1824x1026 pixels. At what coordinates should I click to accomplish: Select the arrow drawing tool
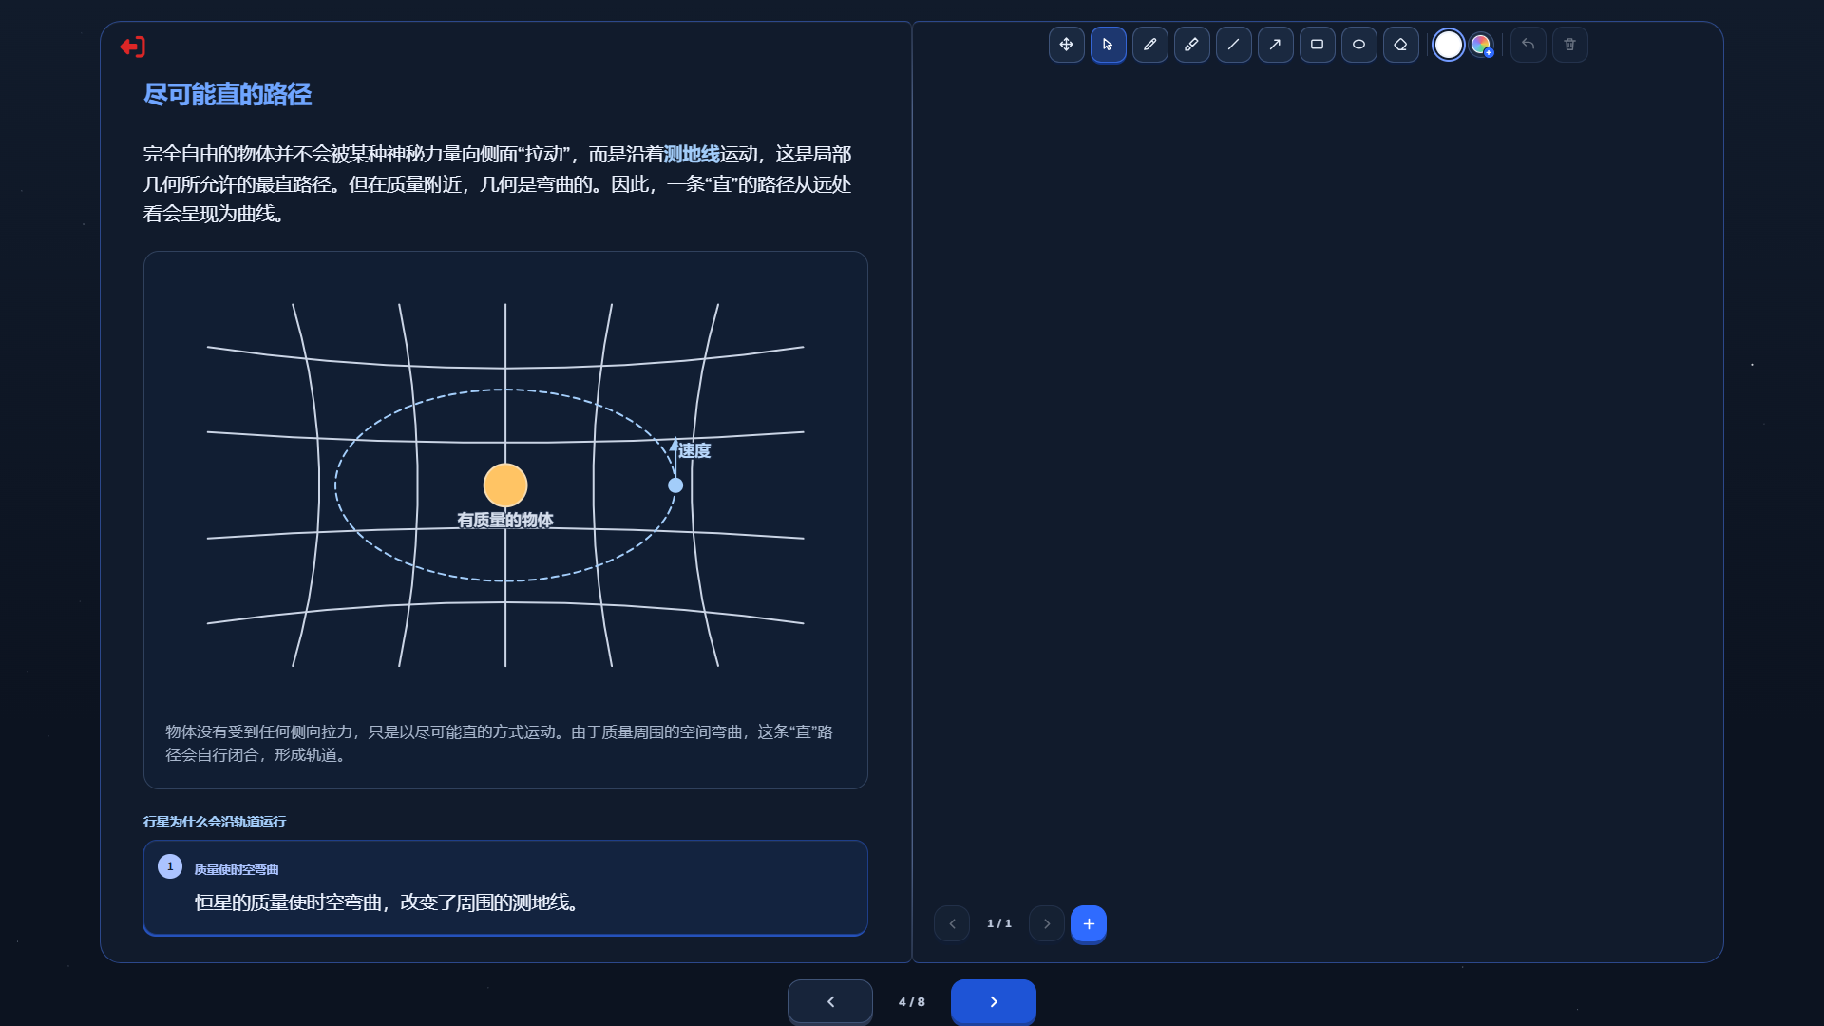(1275, 45)
